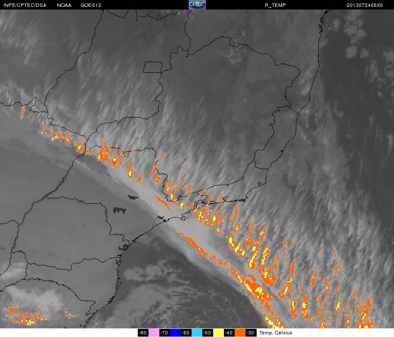394x337 pixels.
Task: Click the -30 legend value
Action: pos(250,333)
